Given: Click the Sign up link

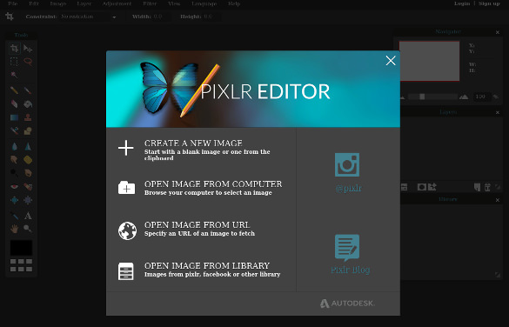Looking at the screenshot, I should [x=489, y=3].
